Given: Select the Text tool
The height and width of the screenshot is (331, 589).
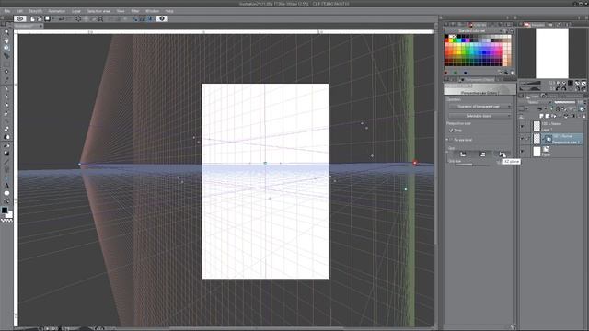Looking at the screenshot, I should pyautogui.click(x=6, y=186).
